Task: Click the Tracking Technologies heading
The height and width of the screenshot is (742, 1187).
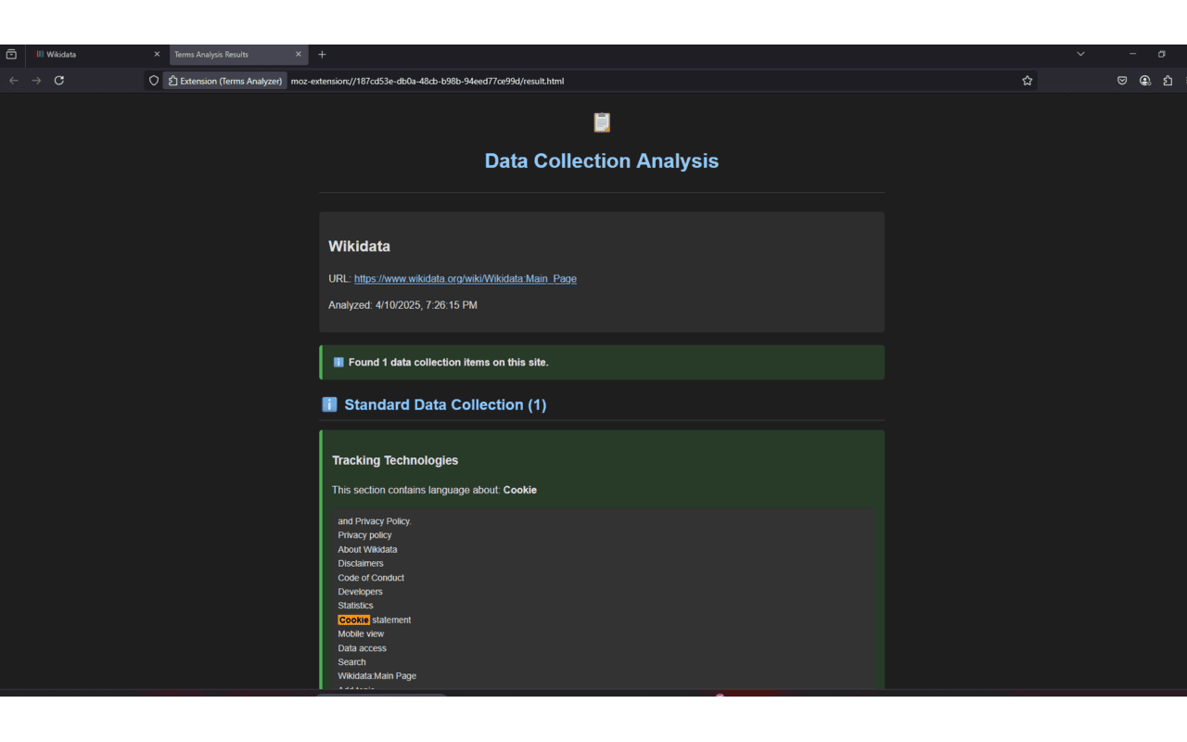Action: click(x=395, y=460)
